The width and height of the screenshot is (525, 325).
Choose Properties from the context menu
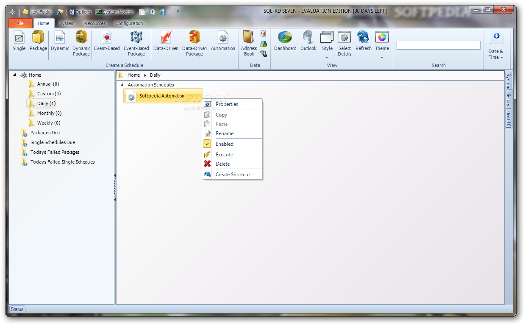[x=232, y=104]
